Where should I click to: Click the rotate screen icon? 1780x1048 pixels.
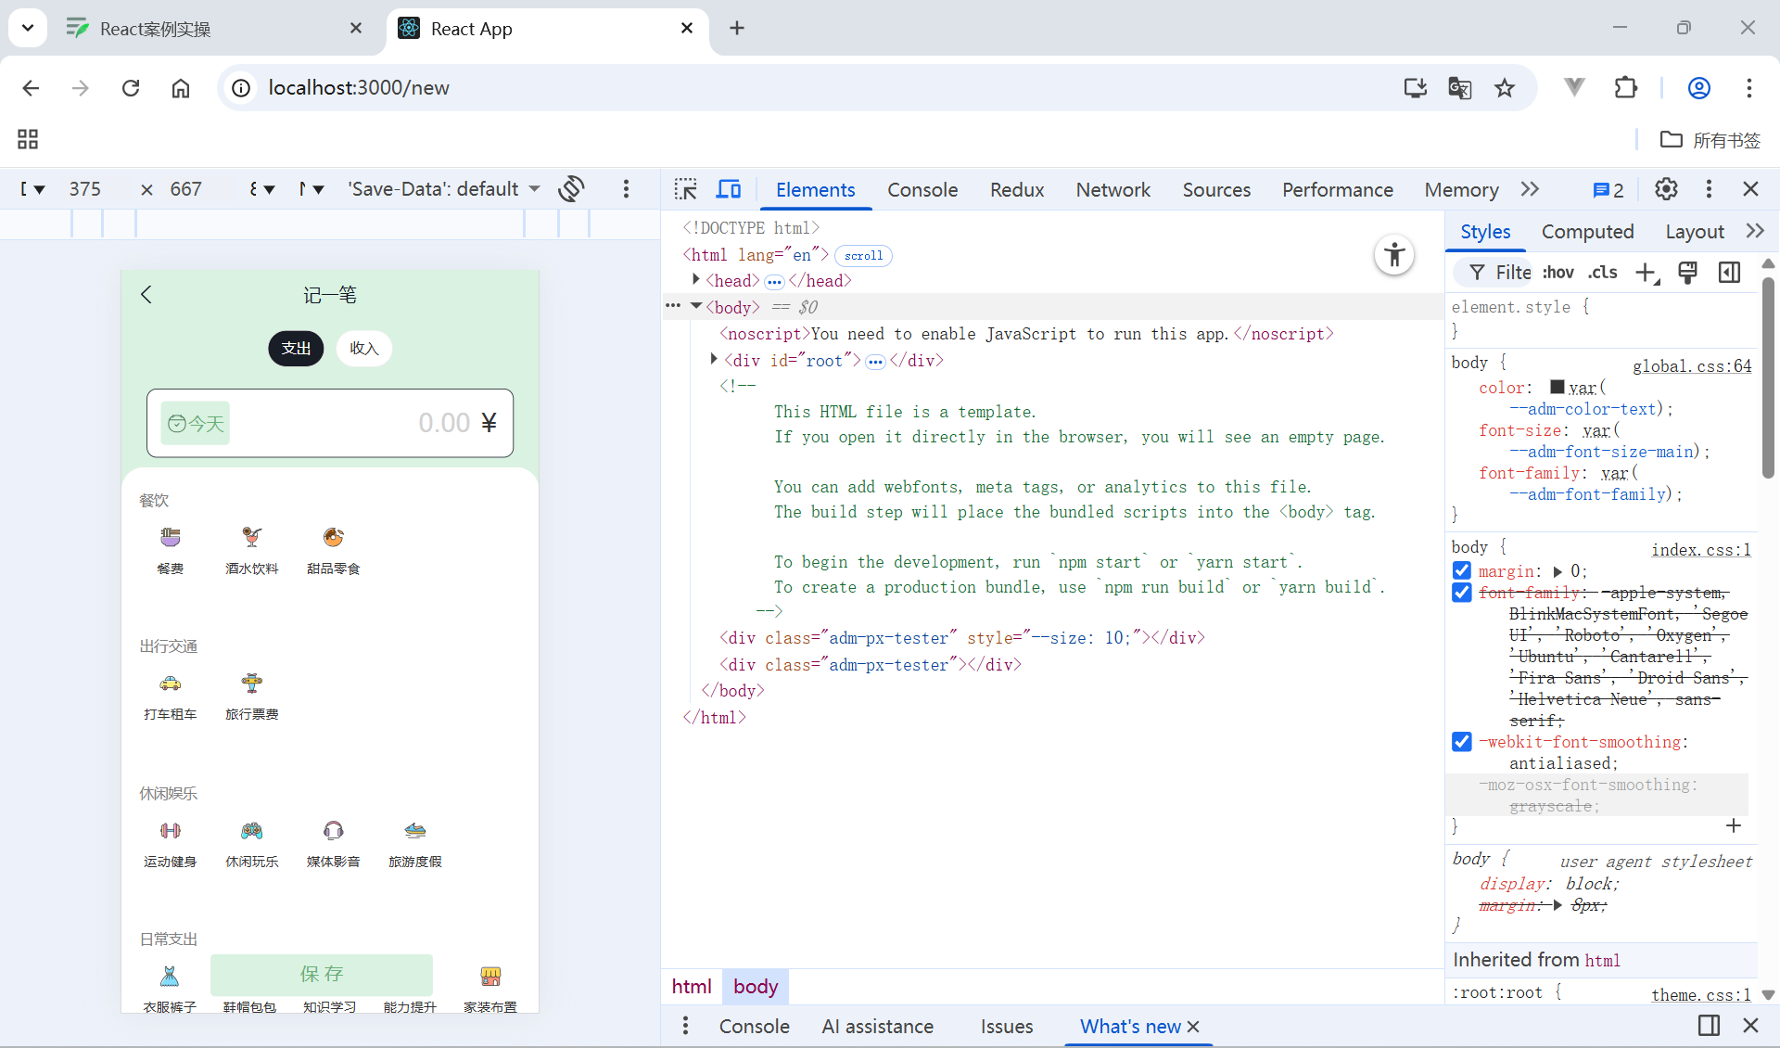[x=571, y=189]
